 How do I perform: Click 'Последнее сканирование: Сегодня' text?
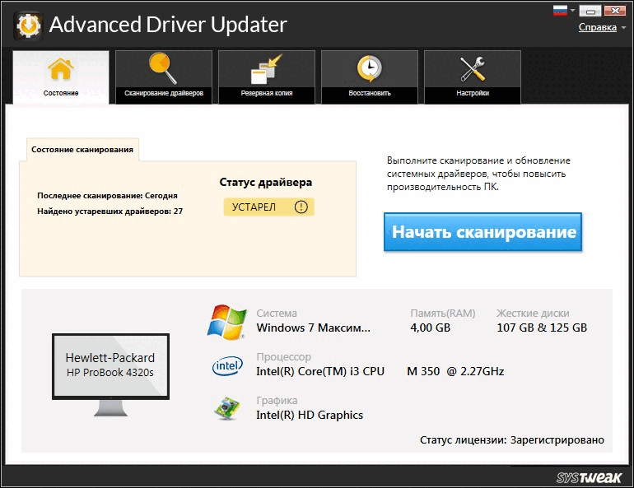(107, 196)
